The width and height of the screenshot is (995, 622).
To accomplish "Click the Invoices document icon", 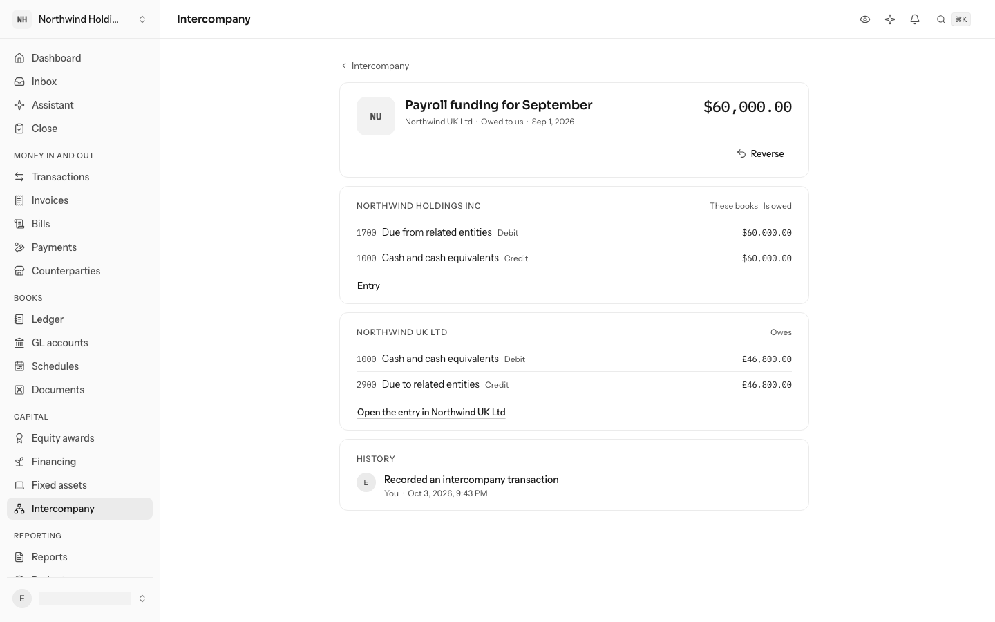I will click(19, 200).
